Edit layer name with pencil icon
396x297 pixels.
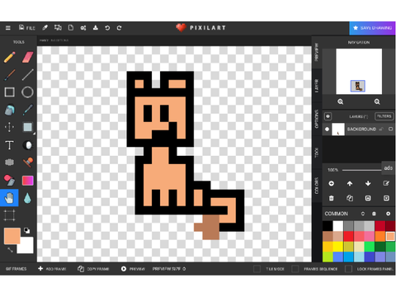point(386,183)
